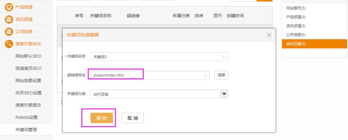The height and width of the screenshot is (140, 348).
Task: Click 所属分类 column header
Action: pos(181,16)
